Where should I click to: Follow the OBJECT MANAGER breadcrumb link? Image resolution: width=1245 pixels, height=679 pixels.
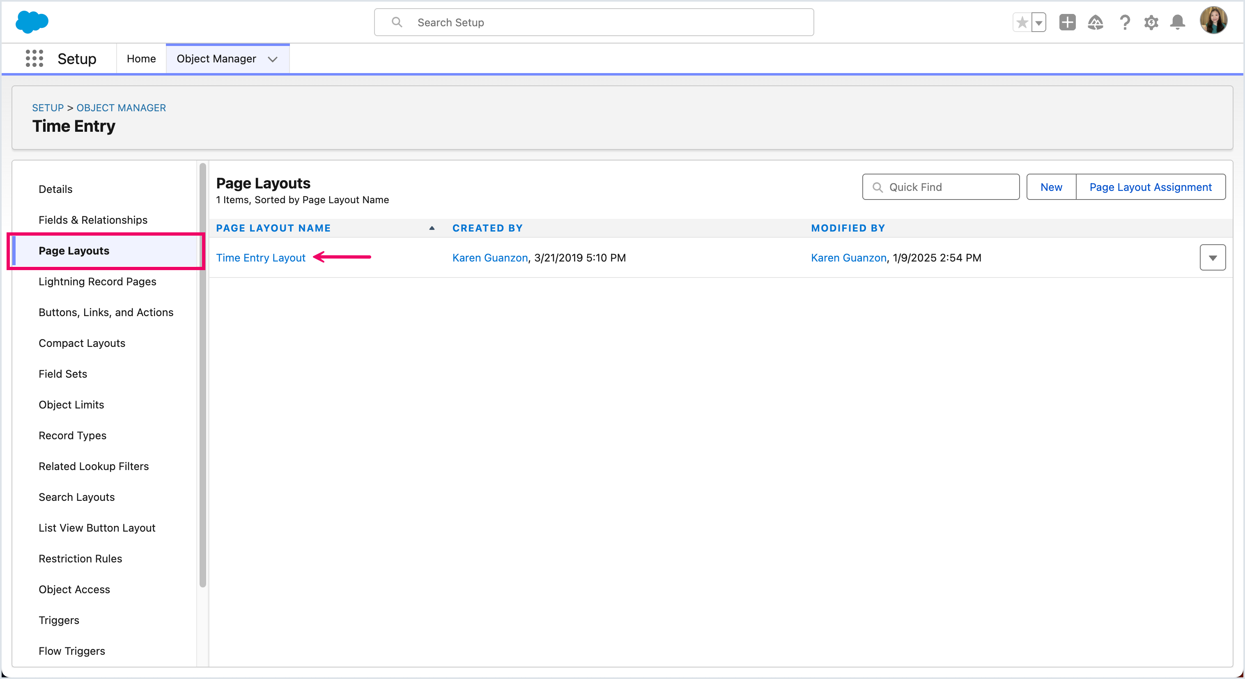point(121,108)
